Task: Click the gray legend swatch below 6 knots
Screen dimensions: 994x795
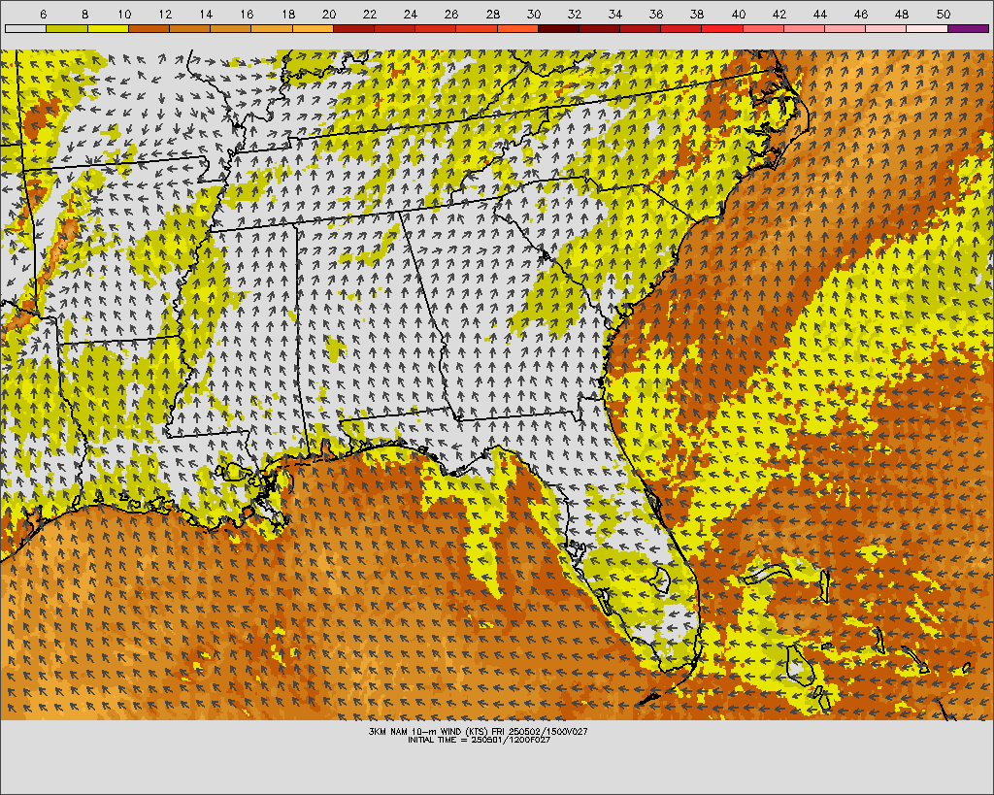Action: coord(26,28)
